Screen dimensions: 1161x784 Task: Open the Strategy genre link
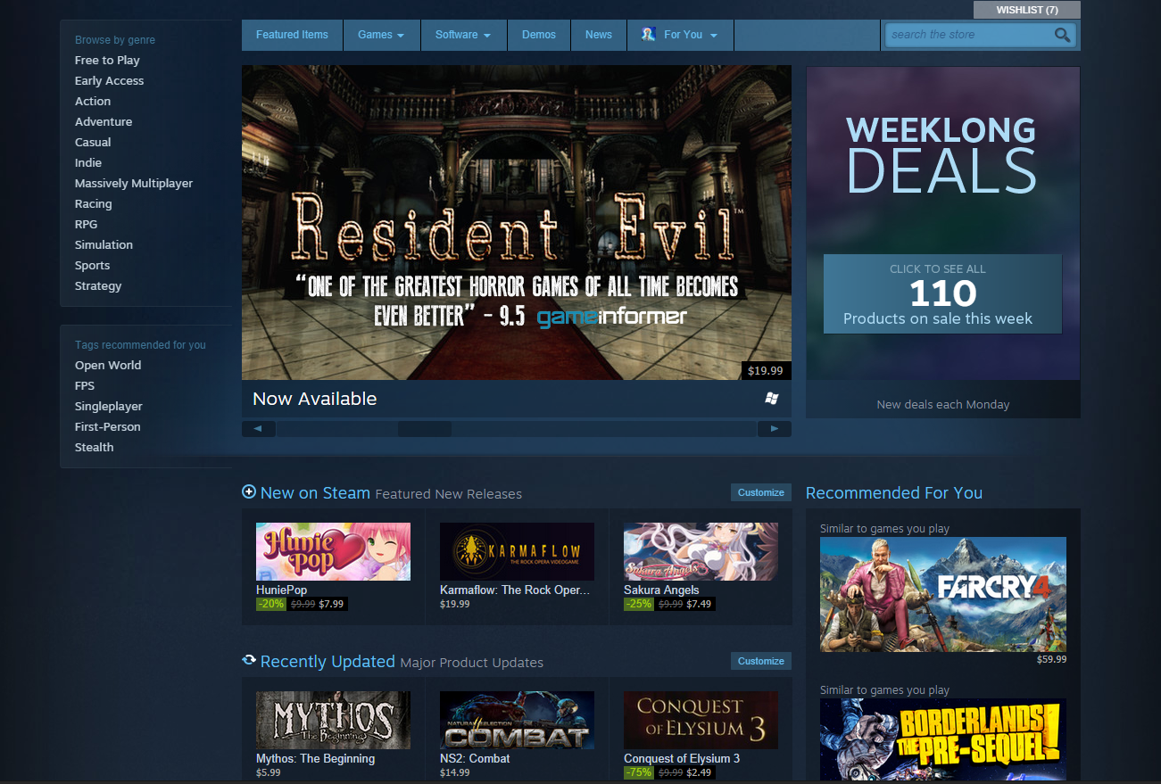point(98,286)
